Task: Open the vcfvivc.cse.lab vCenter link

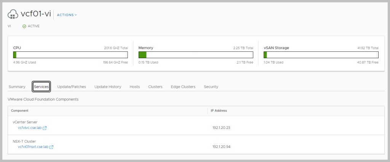Action: pyautogui.click(x=30, y=128)
